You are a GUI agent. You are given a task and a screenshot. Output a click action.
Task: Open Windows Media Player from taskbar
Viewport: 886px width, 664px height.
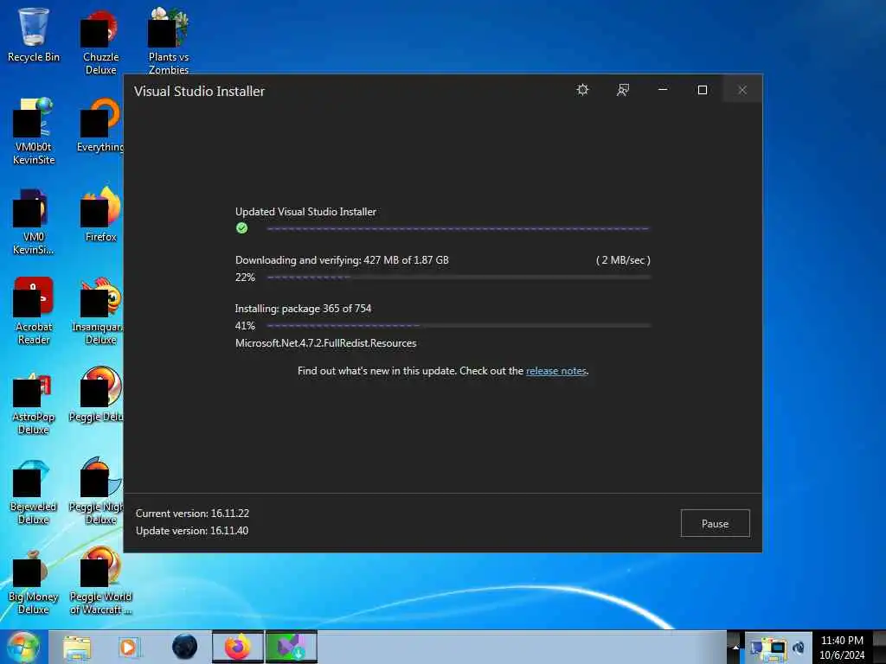point(129,647)
